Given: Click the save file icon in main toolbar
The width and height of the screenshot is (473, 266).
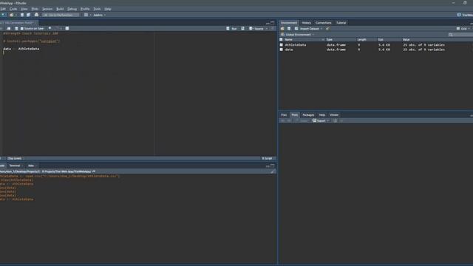Looking at the screenshot, I should (22, 15).
